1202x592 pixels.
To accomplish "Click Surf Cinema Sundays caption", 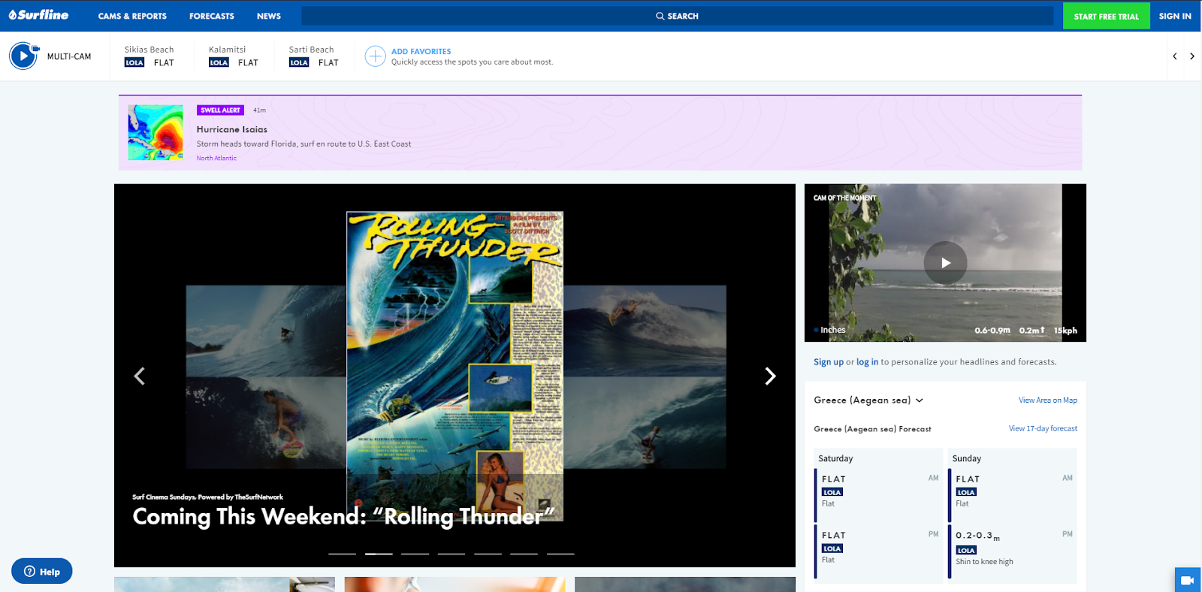I will pyautogui.click(x=207, y=497).
